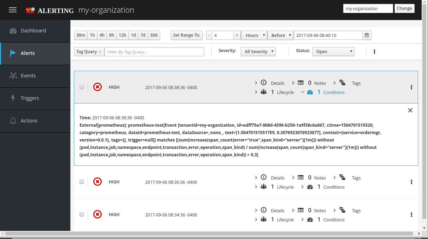Open the filter bar kebab menu
Viewport: 428px width, 239px height.
tap(374, 52)
